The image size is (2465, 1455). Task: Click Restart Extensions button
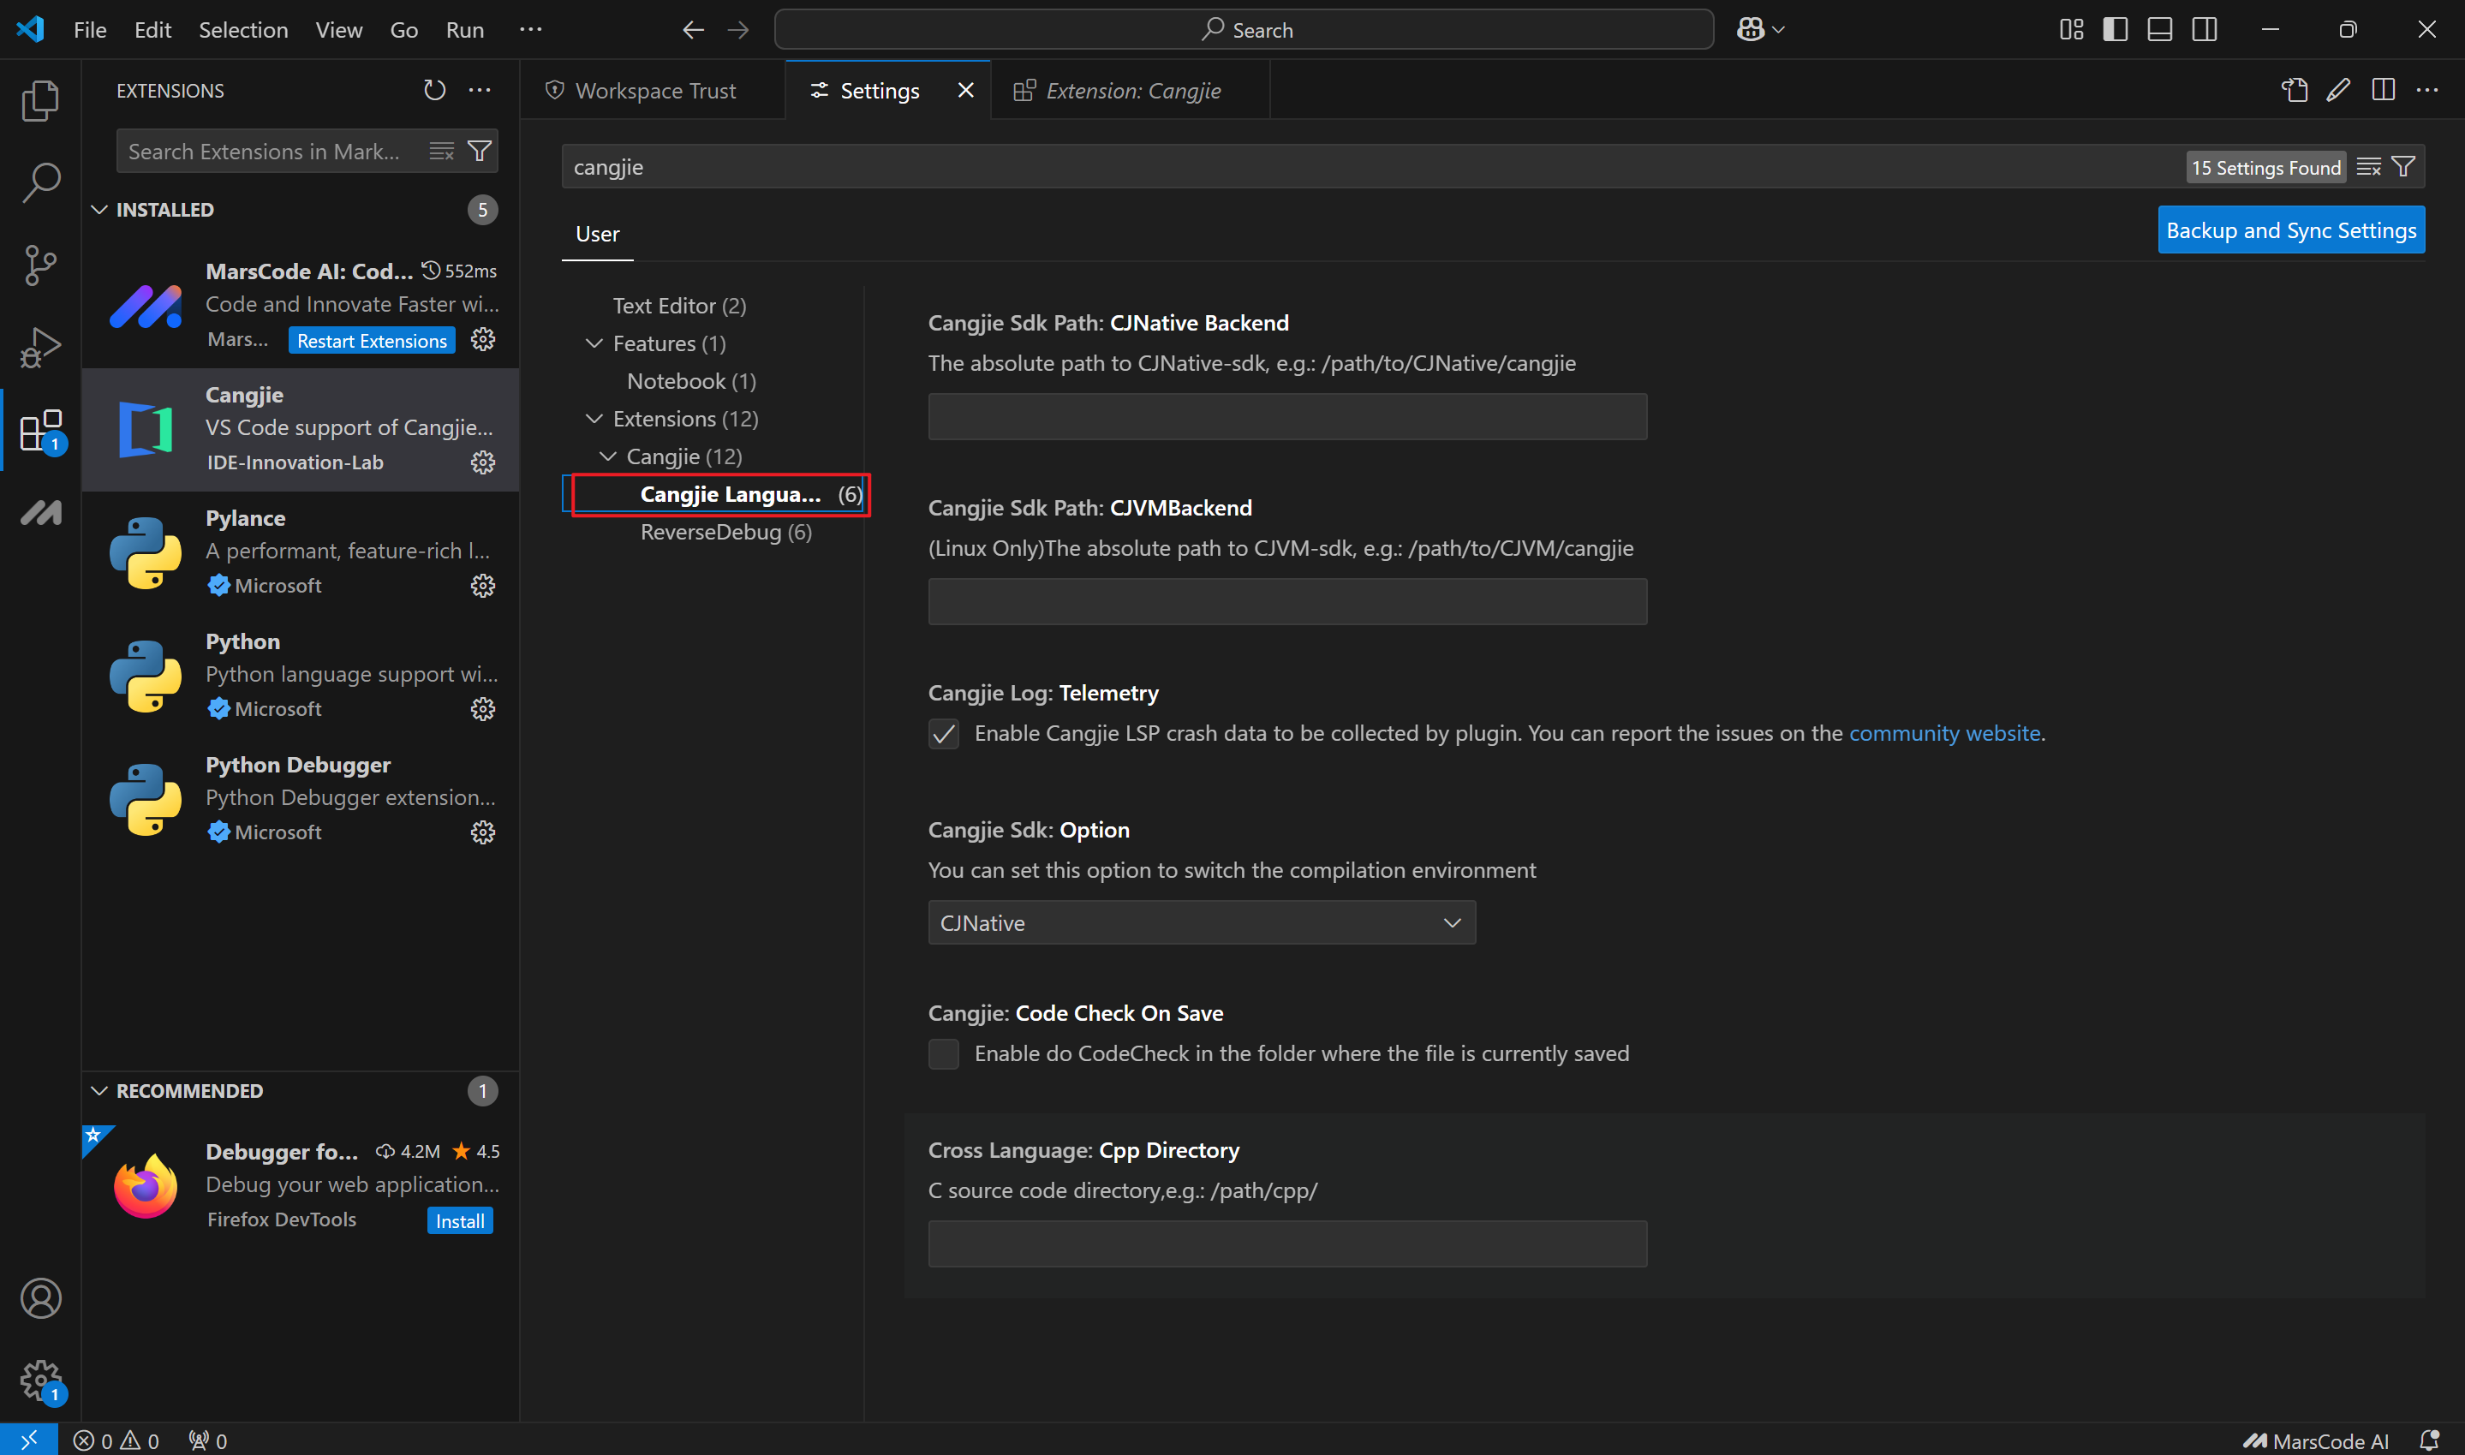[x=372, y=340]
